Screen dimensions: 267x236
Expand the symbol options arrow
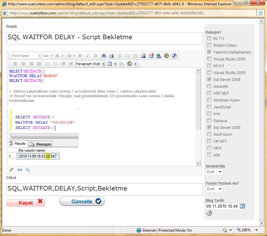[135, 64]
